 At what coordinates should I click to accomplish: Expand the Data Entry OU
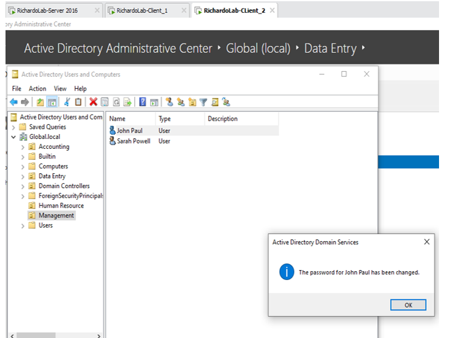23,176
